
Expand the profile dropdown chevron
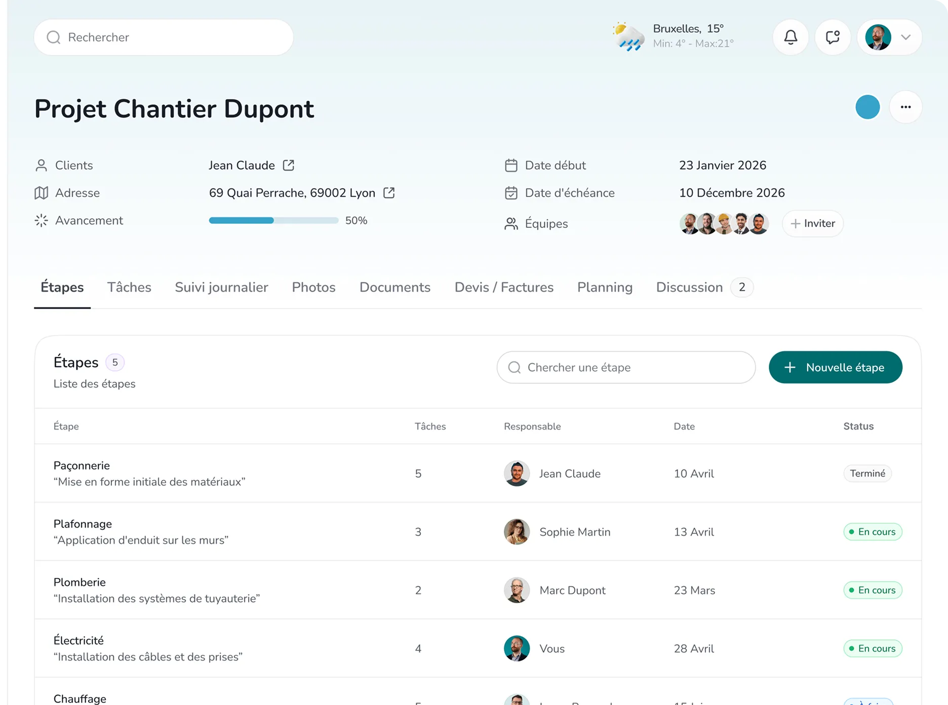906,37
